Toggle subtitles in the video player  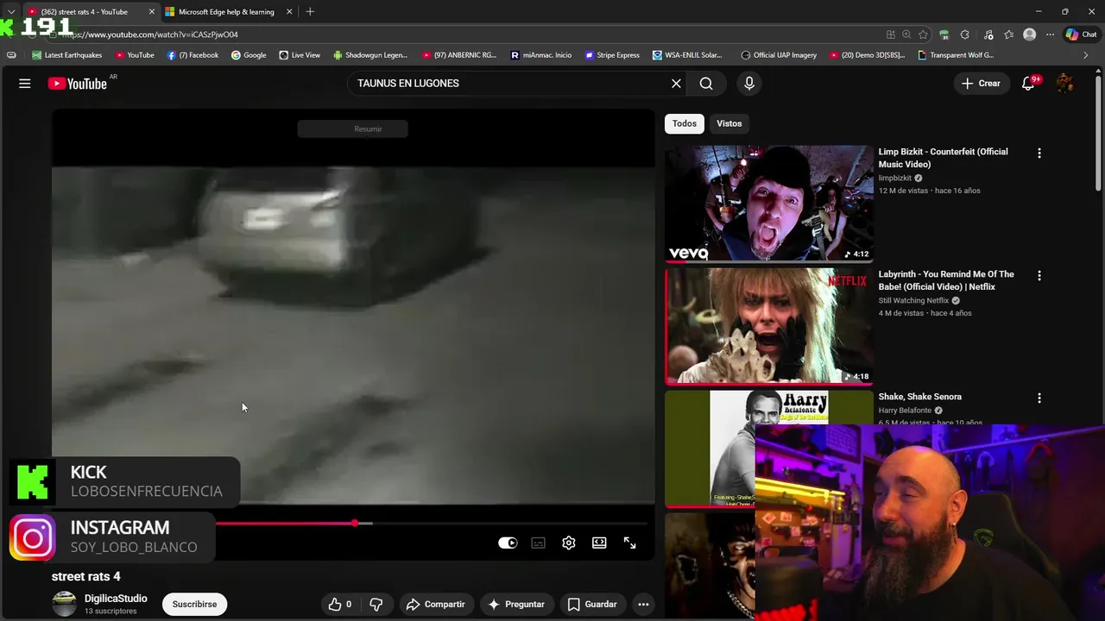(x=538, y=543)
